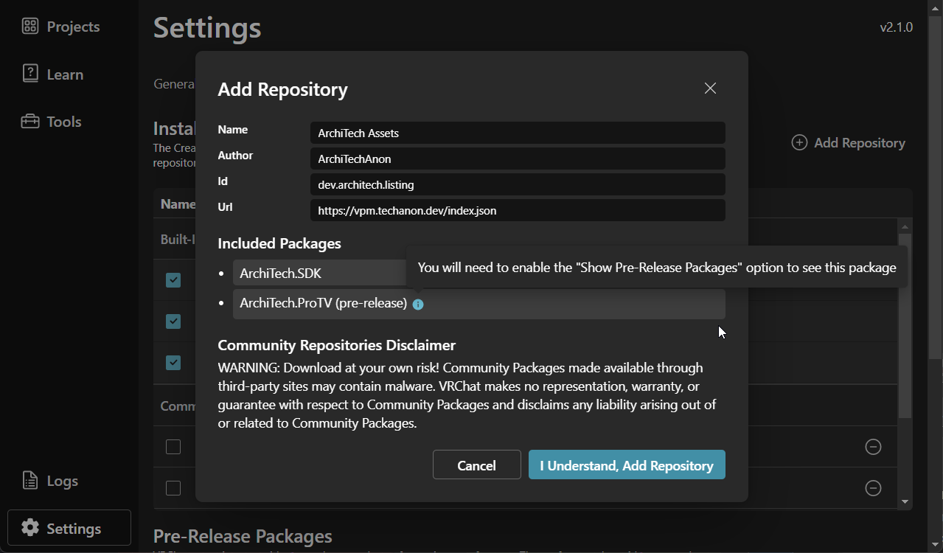
Task: Click the Add Repository plus icon
Action: [x=799, y=142]
